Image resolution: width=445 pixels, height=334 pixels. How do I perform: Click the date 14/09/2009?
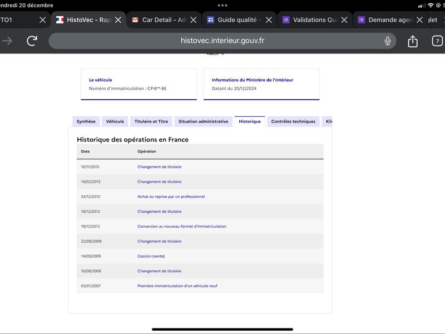91,256
